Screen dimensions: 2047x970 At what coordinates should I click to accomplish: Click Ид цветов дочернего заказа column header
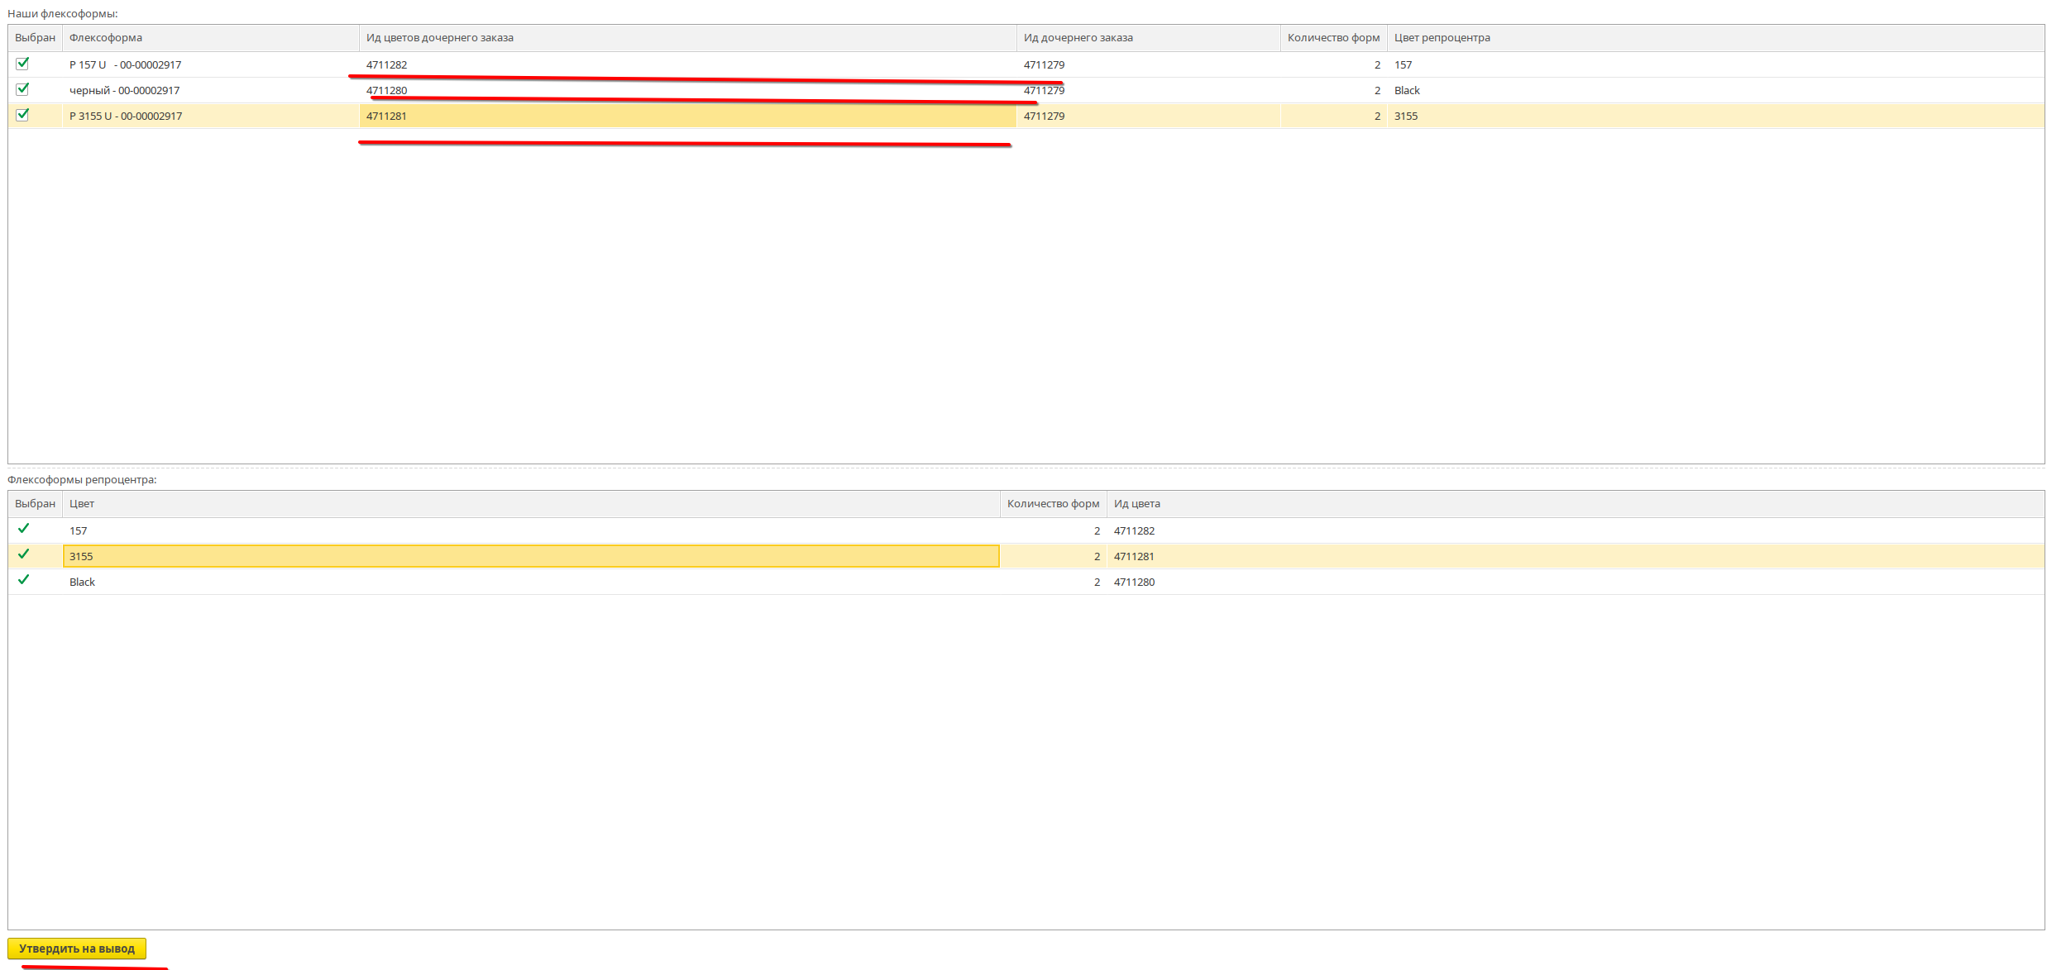[439, 38]
